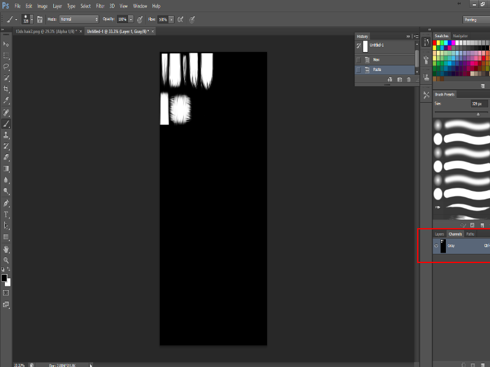Open the collapsed Brush panel icon
The image size is (490, 367).
coord(426,59)
